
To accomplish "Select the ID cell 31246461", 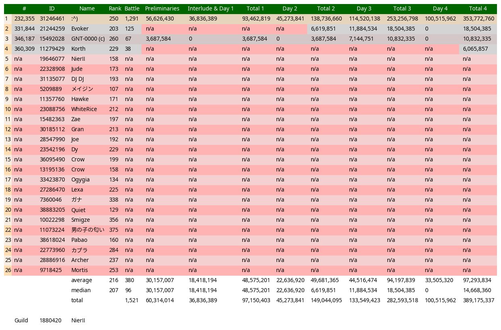I will 52,19.
